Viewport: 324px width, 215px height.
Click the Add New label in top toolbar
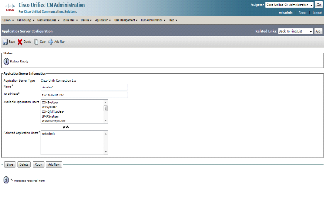point(60,42)
